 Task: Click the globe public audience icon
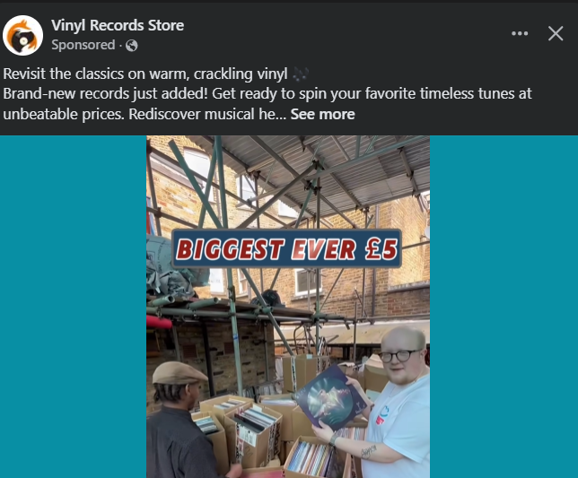point(132,46)
